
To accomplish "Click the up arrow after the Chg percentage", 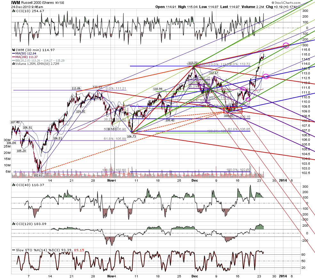I will pyautogui.click(x=299, y=7).
